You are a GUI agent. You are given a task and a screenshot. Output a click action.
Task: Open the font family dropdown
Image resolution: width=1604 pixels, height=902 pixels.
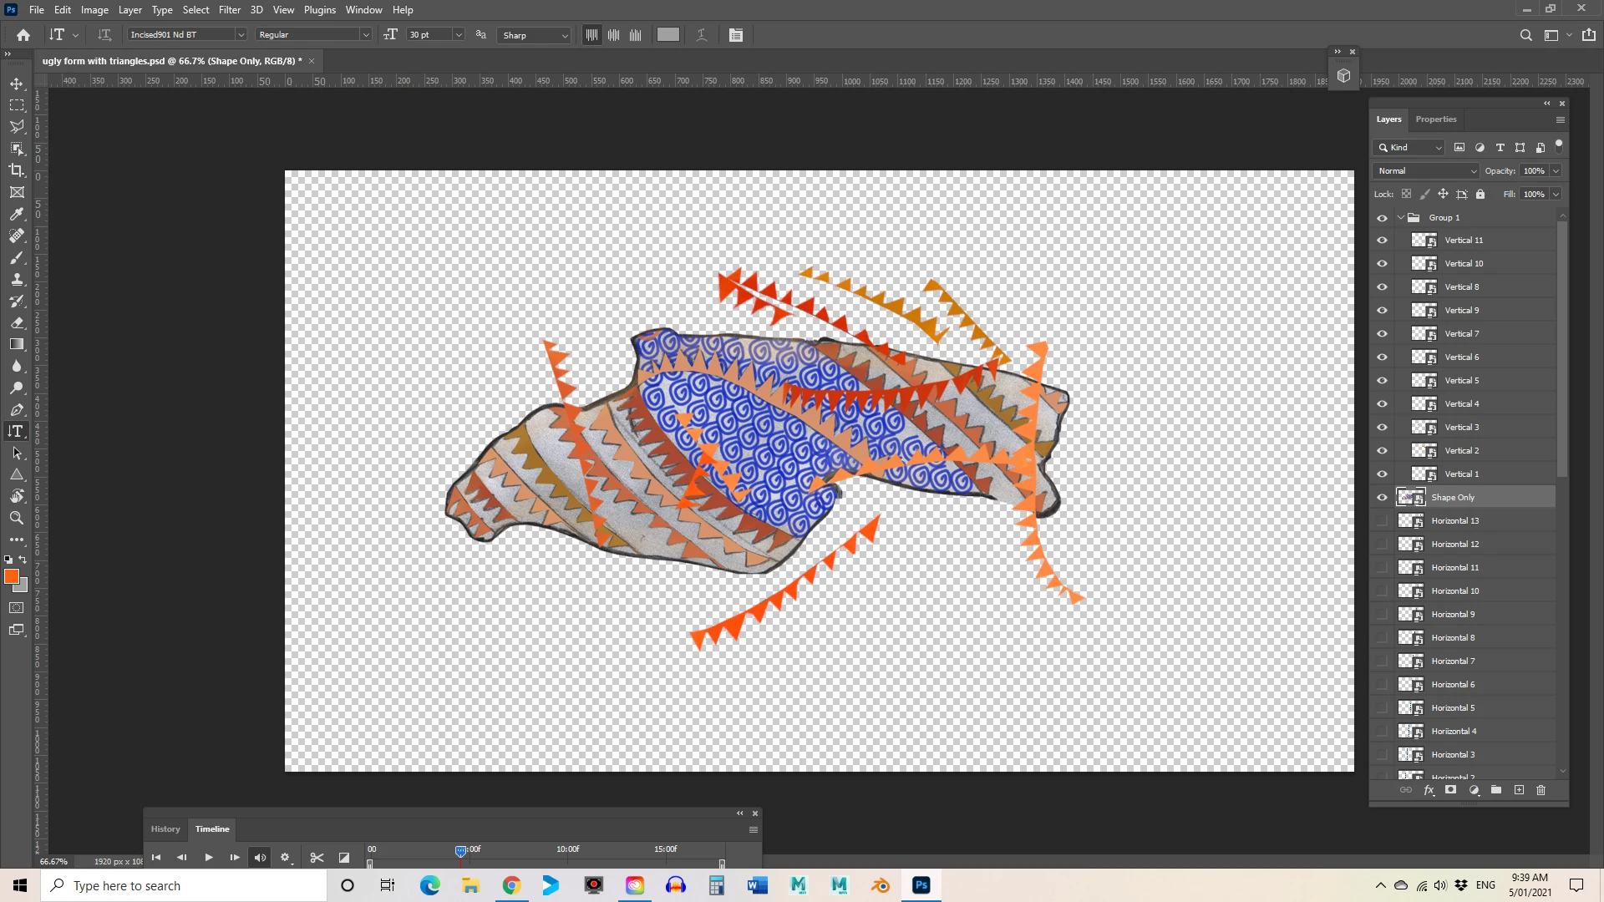(241, 35)
